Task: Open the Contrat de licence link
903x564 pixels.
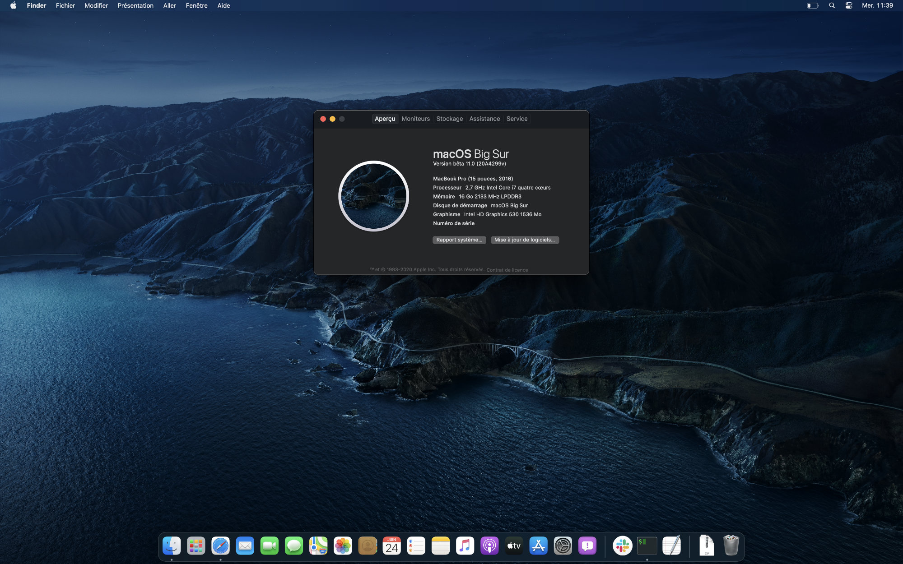Action: 507,270
